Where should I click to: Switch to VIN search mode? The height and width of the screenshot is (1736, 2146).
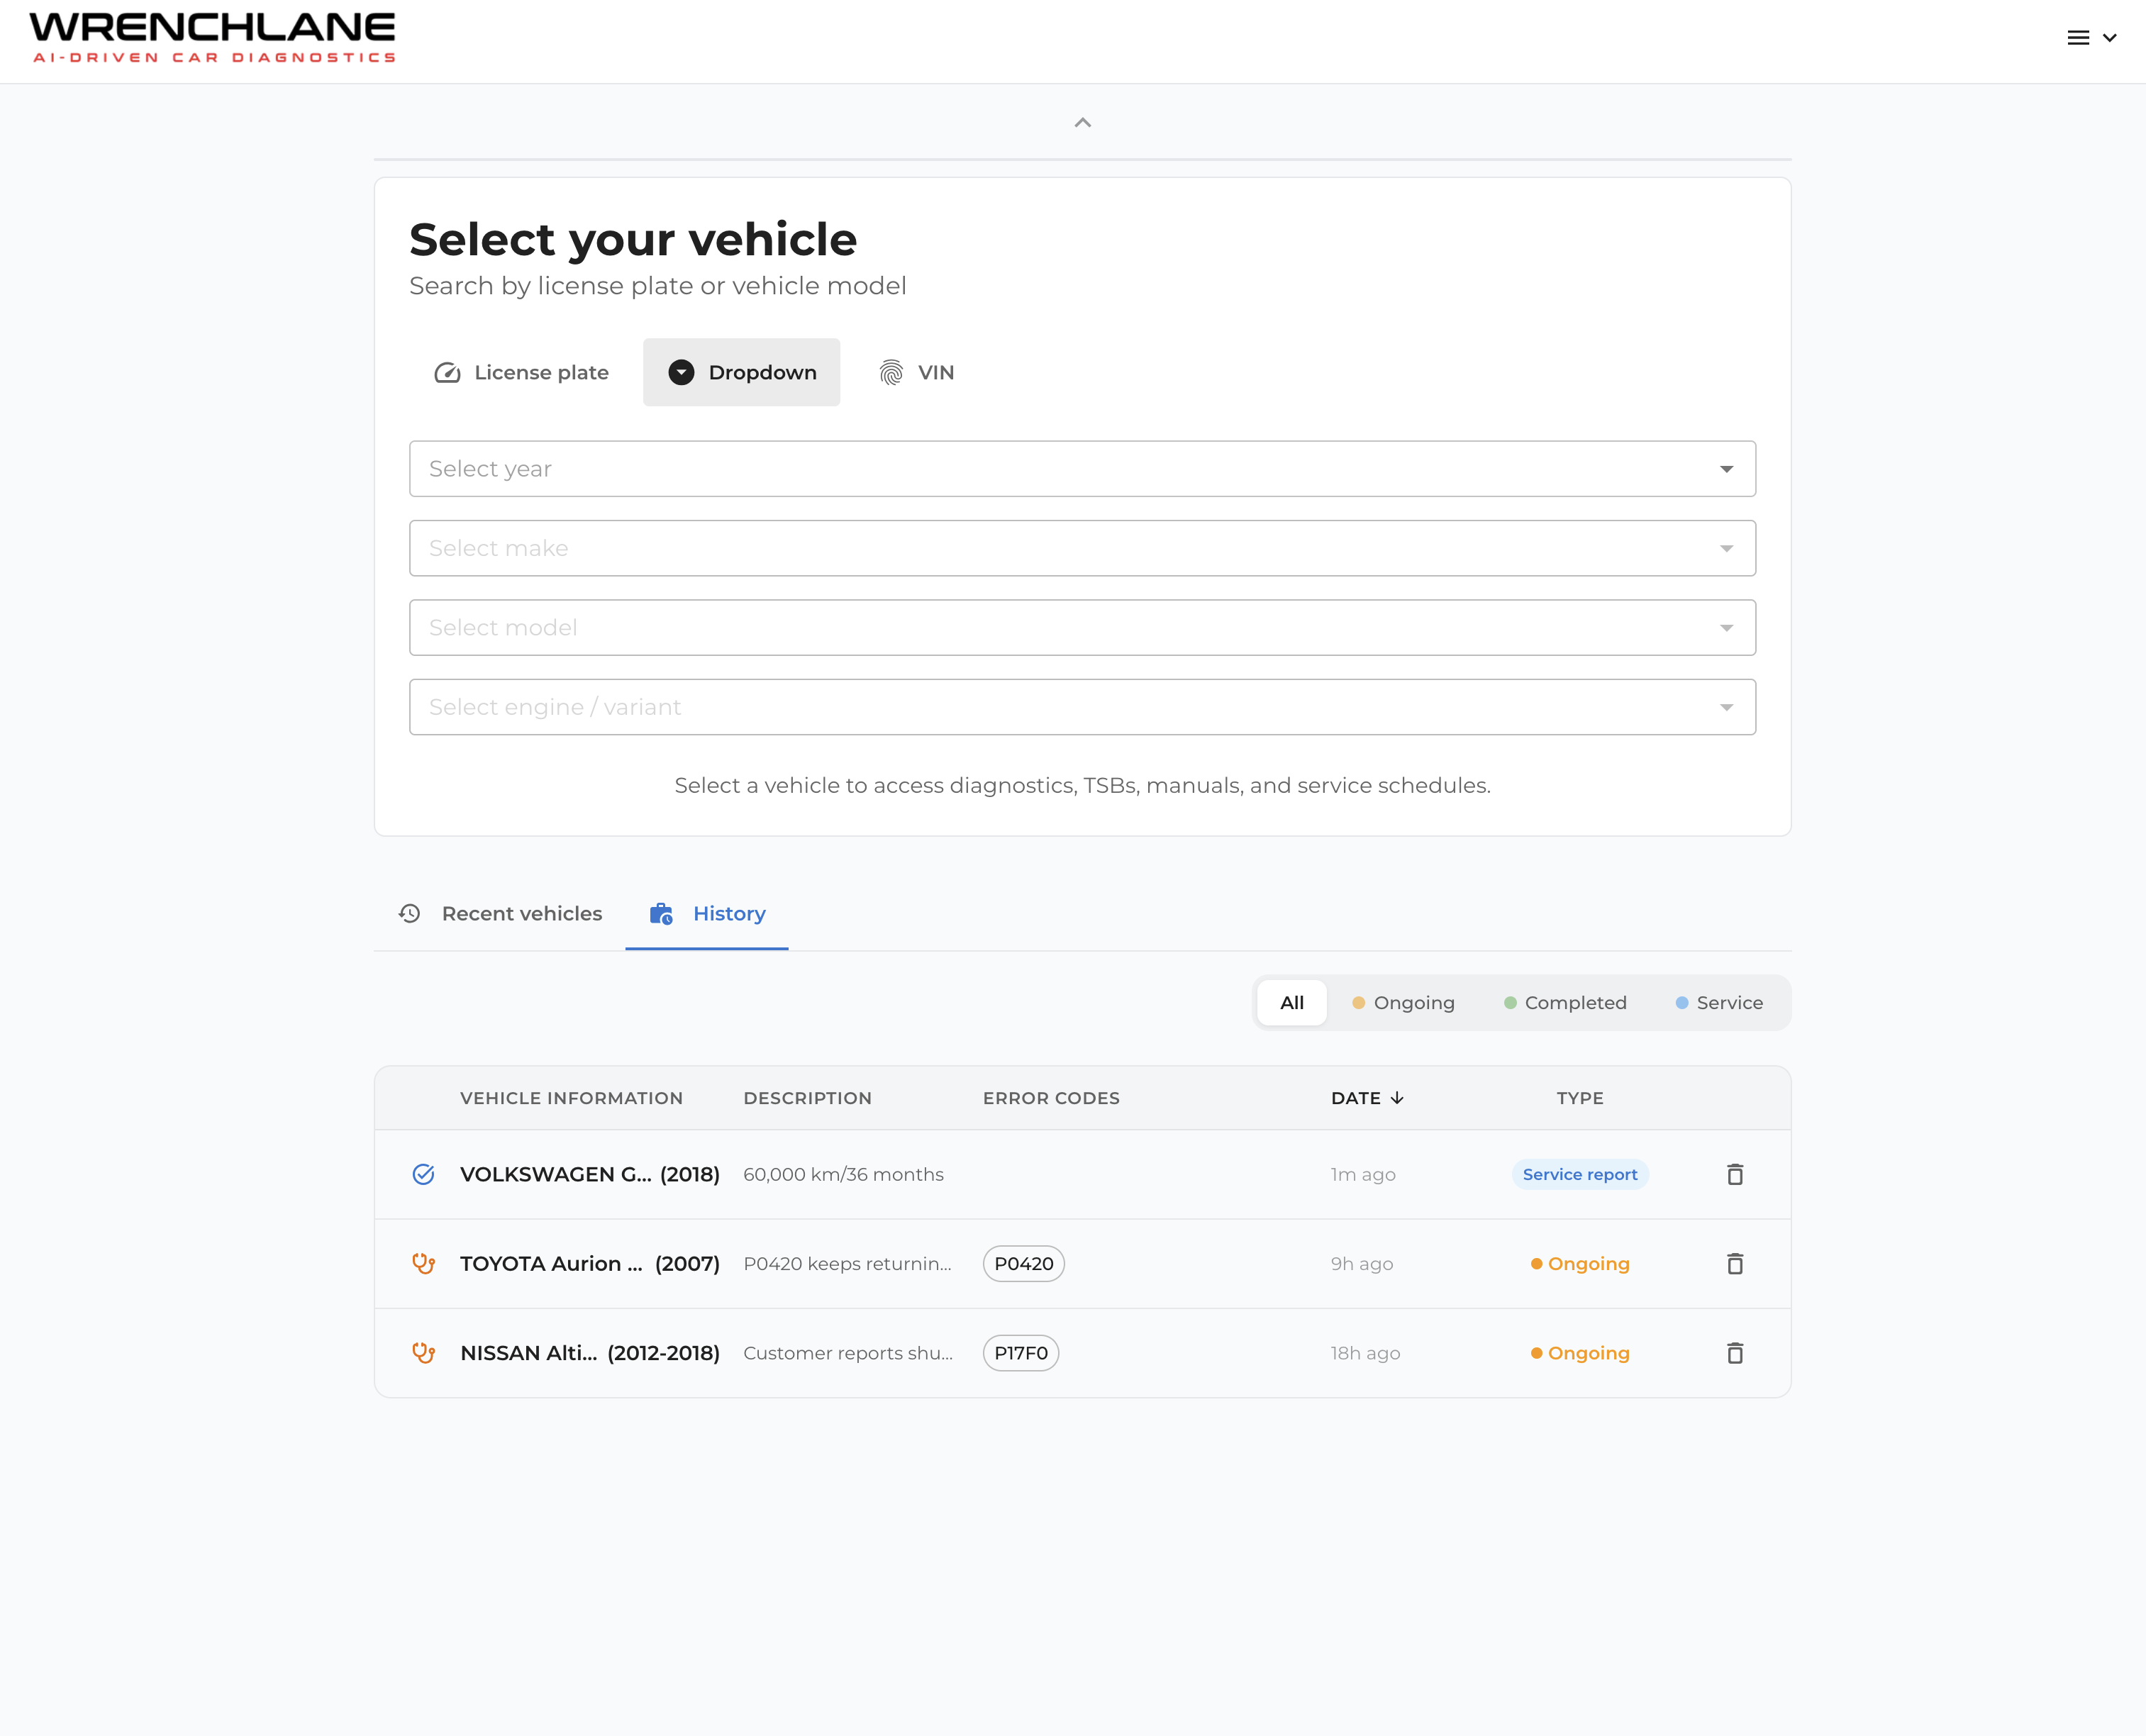(x=916, y=372)
